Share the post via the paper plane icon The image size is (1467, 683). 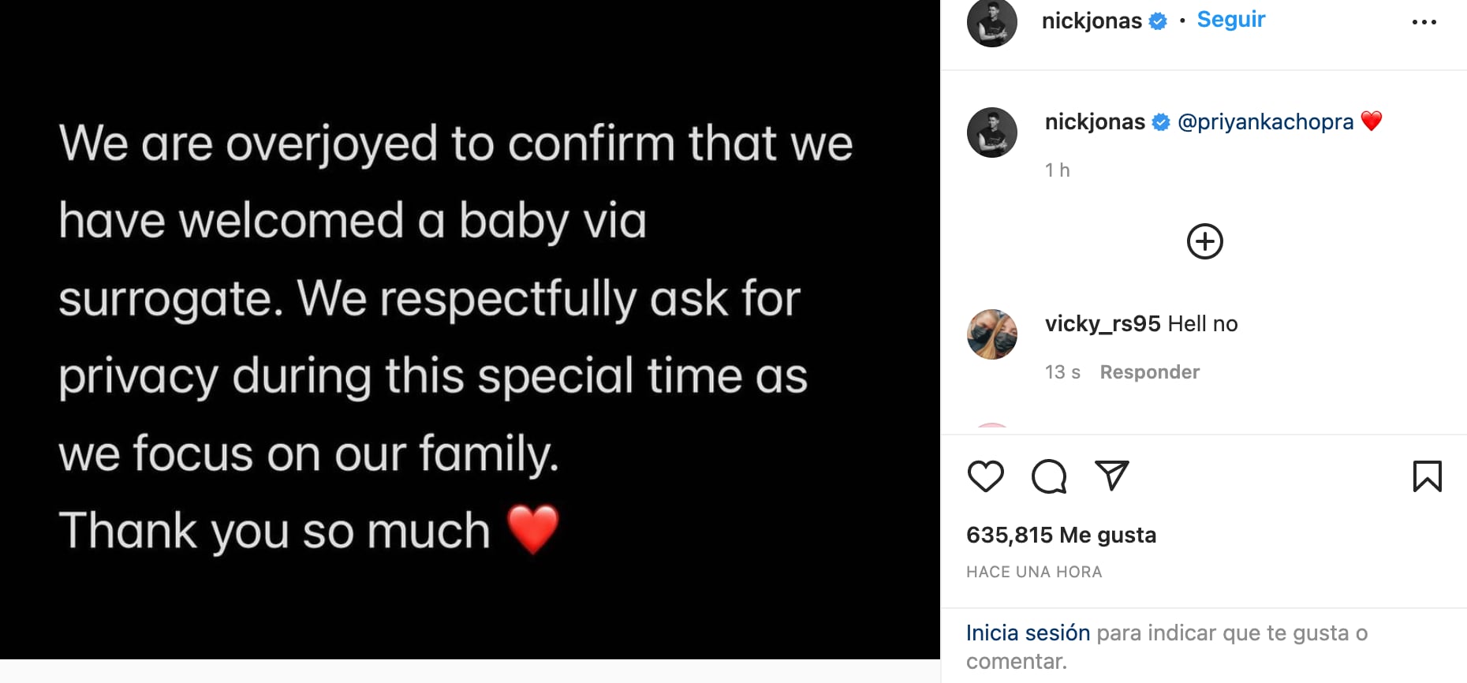coord(1112,475)
